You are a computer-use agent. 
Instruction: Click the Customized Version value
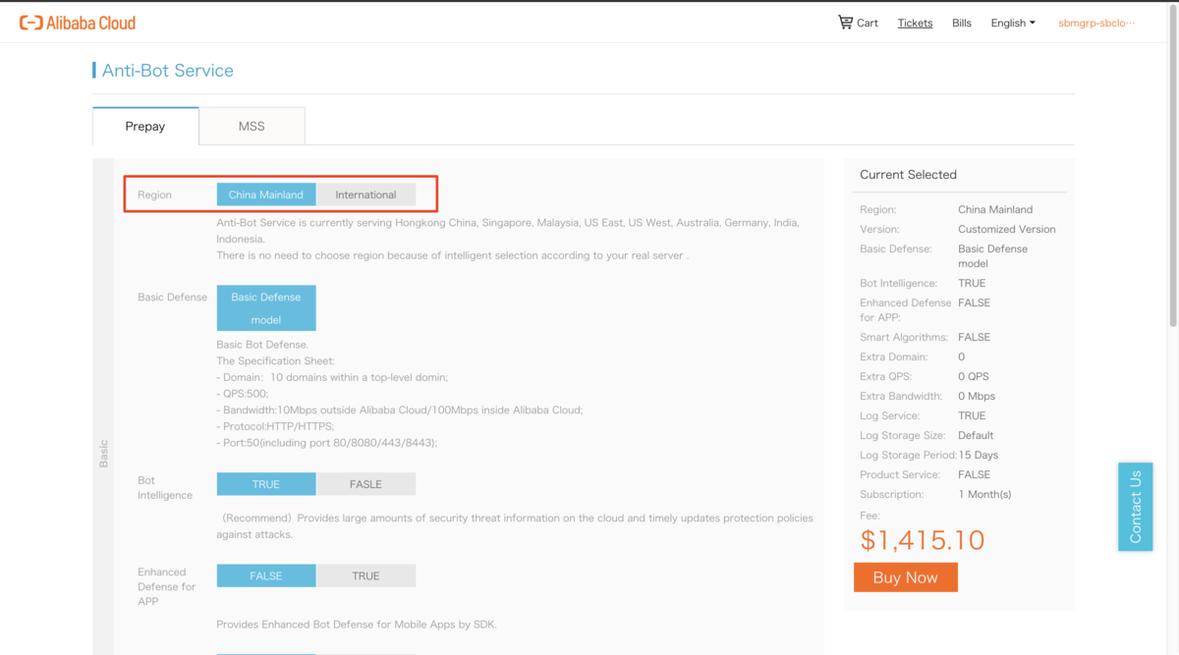point(1007,229)
